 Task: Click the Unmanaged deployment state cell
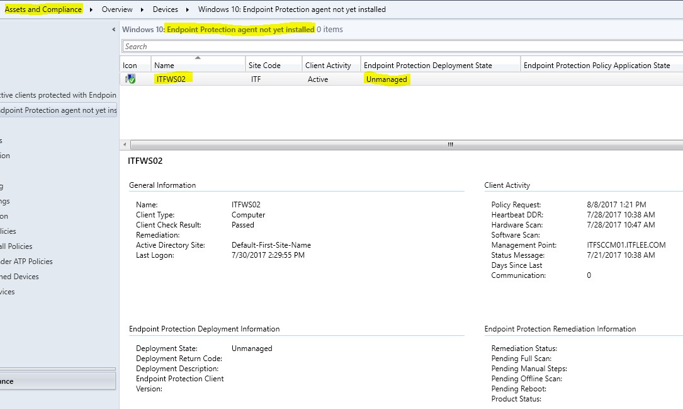(x=387, y=79)
